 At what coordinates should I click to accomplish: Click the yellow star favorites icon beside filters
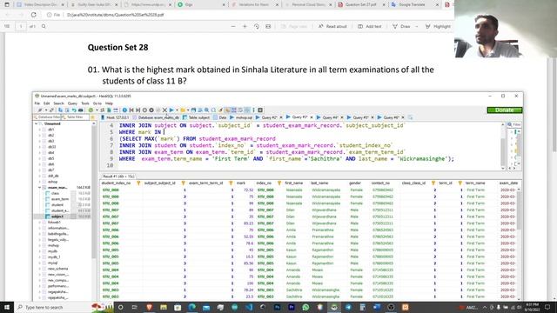(93, 117)
